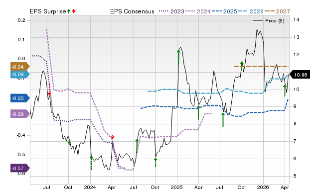Click the black 10.86 current price tag
Image resolution: width=319 pixels, height=190 pixels.
tap(300, 75)
